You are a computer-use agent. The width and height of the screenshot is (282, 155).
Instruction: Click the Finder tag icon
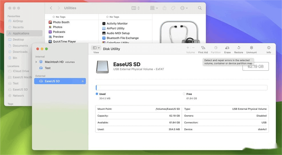173,8
